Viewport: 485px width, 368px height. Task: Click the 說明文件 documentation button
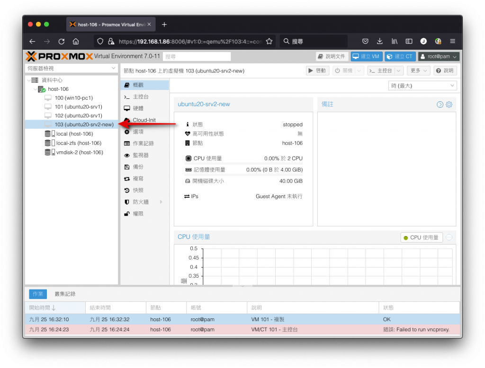pyautogui.click(x=332, y=57)
